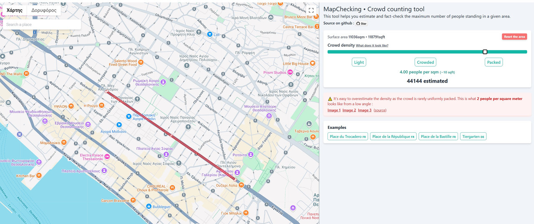This screenshot has height=224, width=534.
Task: Select ΨΗΛΟΝ restaurant marker
Action: point(71,106)
